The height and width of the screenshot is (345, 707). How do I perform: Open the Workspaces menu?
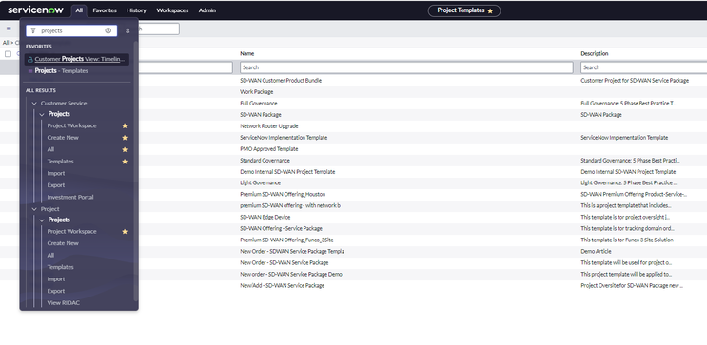(x=172, y=10)
